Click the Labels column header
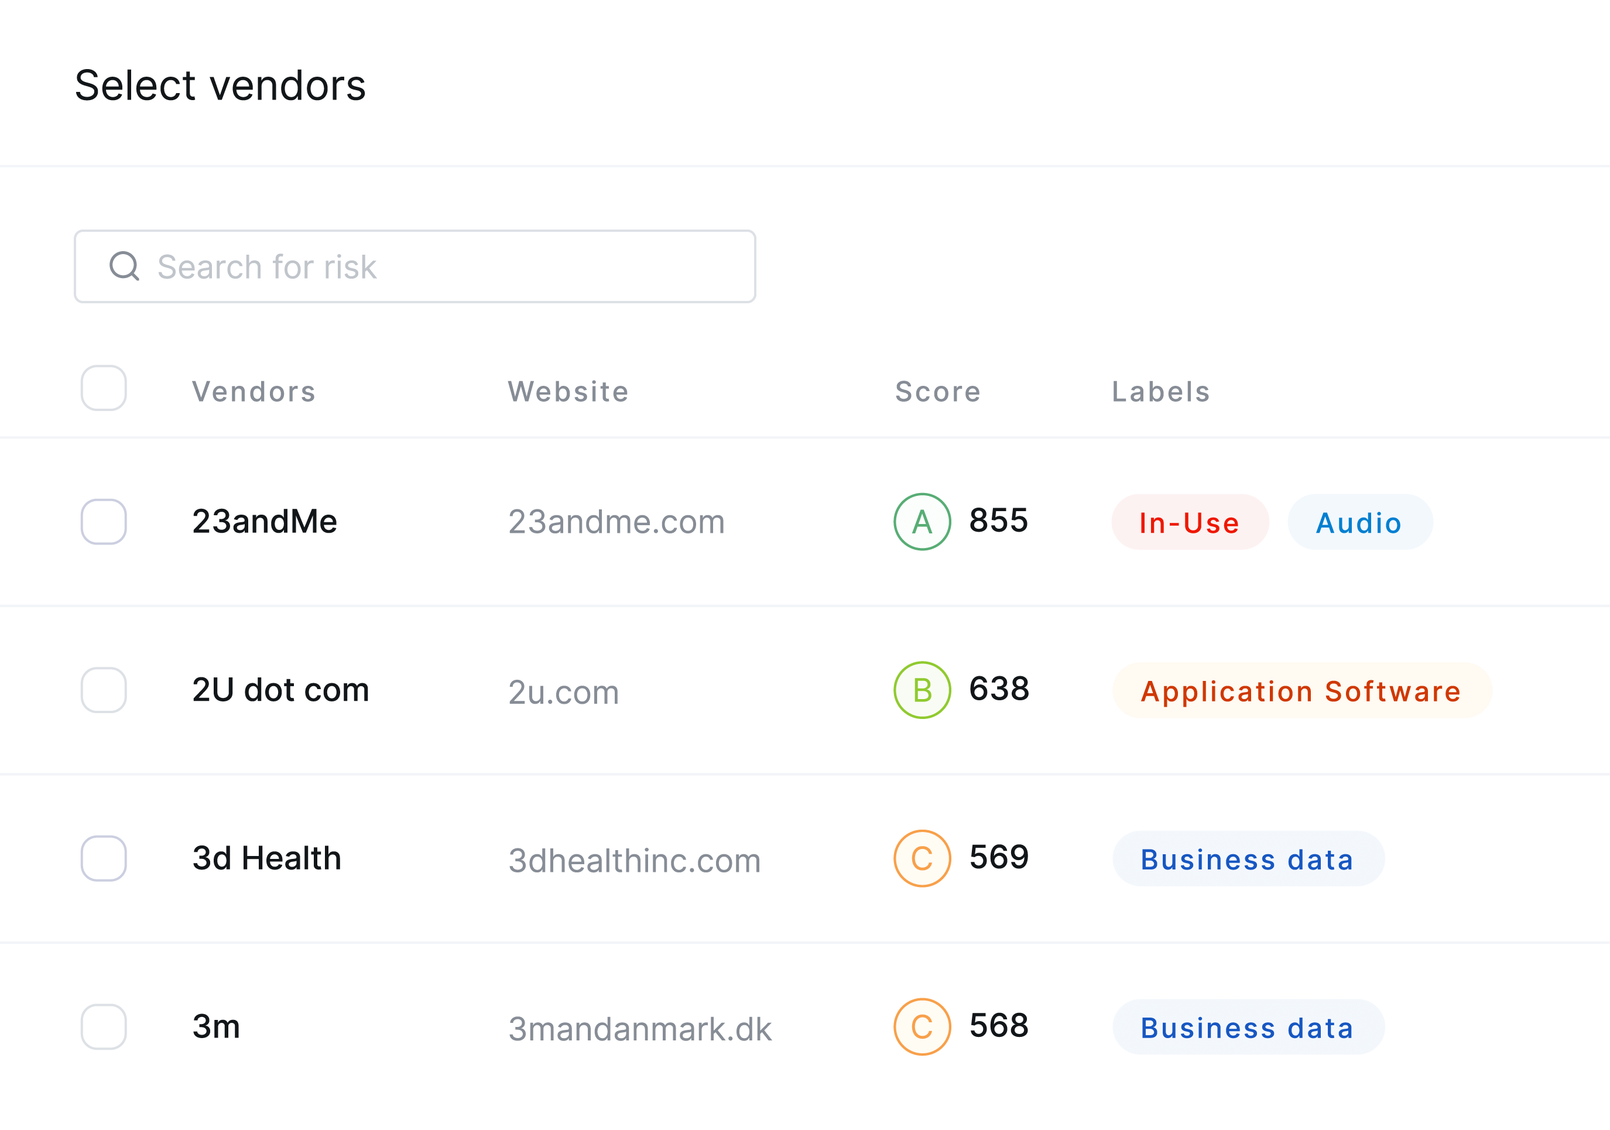Viewport: 1610px width, 1130px height. pos(1161,391)
